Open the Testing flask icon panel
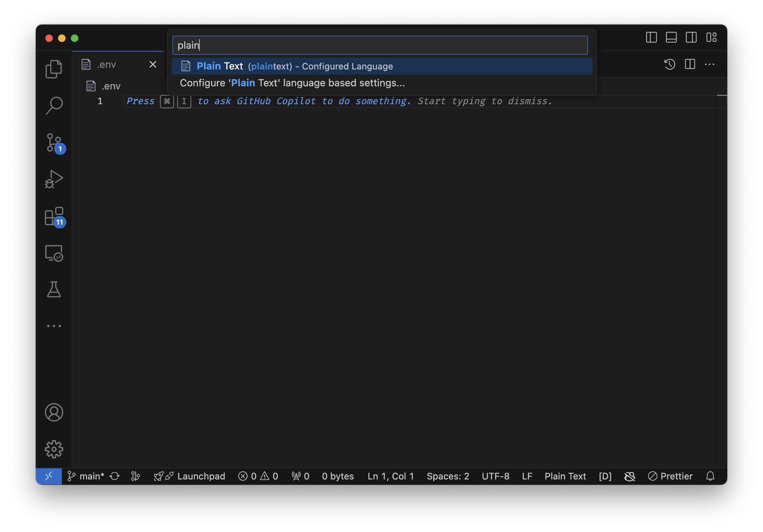The width and height of the screenshot is (763, 532). click(x=54, y=289)
